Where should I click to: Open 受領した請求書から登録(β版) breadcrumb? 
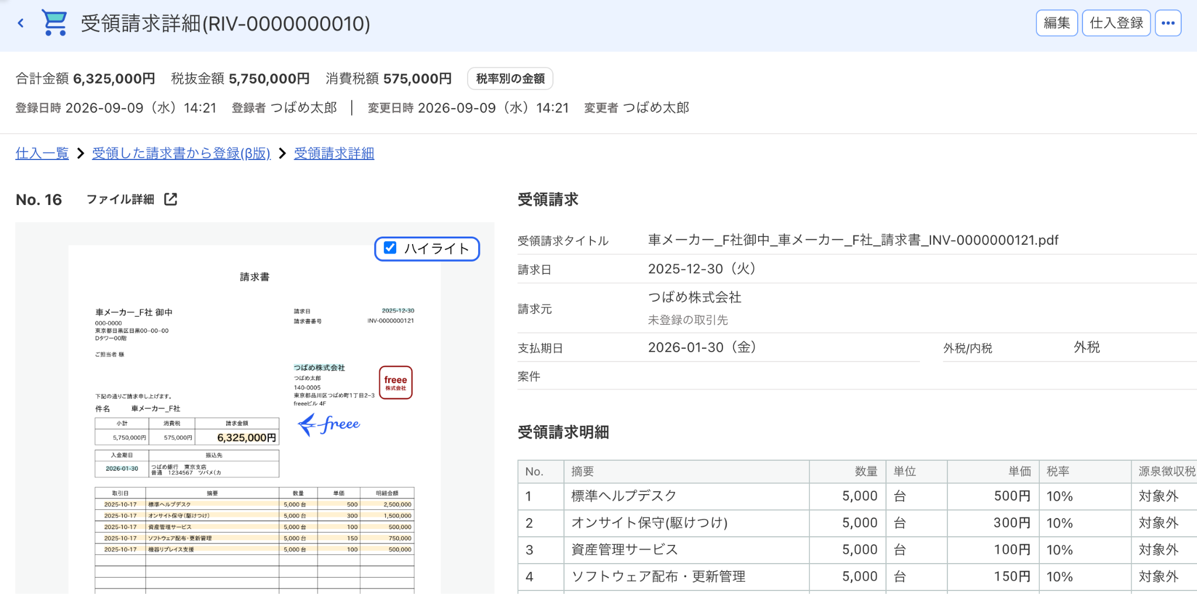click(181, 153)
